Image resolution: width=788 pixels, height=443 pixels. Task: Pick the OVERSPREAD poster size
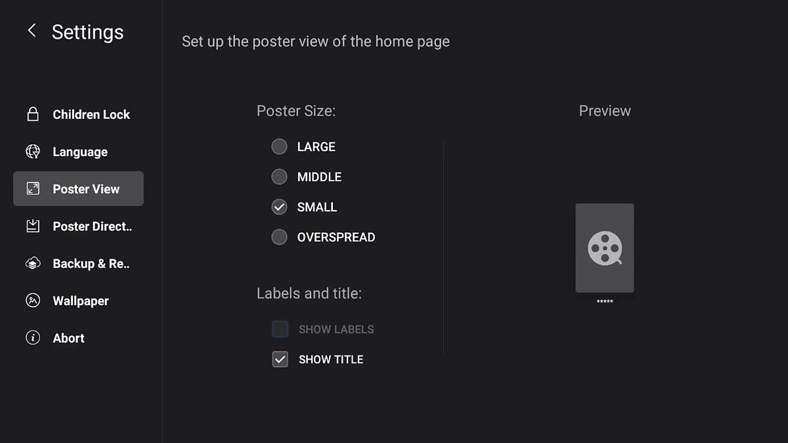[279, 237]
